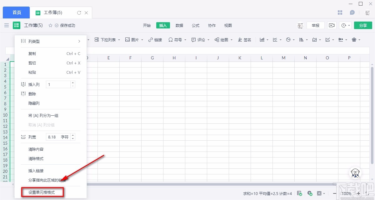Star the workbook as favorite
The width and height of the screenshot is (375, 200).
tap(50, 25)
